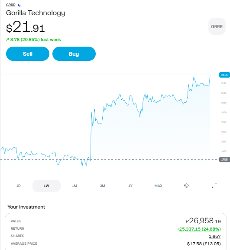Switch chart to 3M range

pos(102,186)
